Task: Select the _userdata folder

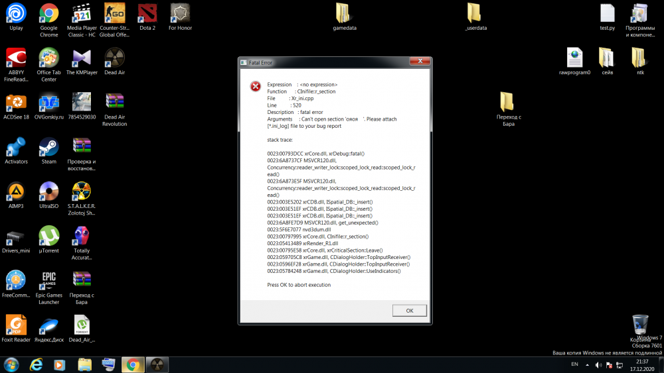Action: click(x=475, y=15)
